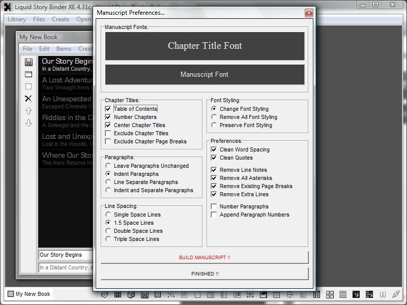Delete item using the X icon
407x305 pixels.
[x=28, y=99]
